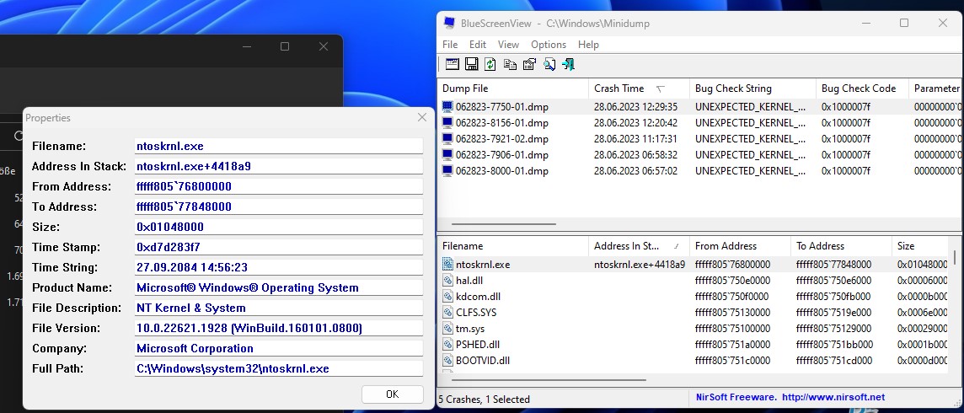Select crash time 28.06.2023 12:20:42
This screenshot has width=964, height=413.
(635, 123)
